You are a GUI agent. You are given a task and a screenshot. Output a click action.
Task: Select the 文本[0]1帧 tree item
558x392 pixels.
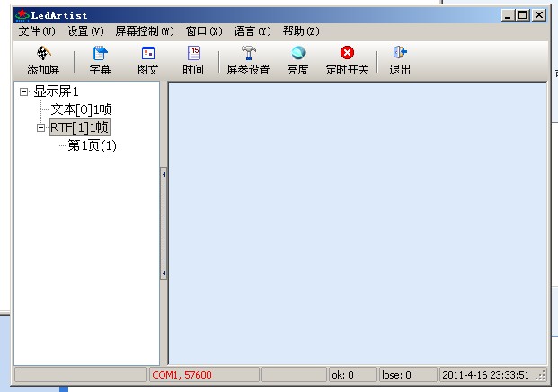click(x=79, y=109)
